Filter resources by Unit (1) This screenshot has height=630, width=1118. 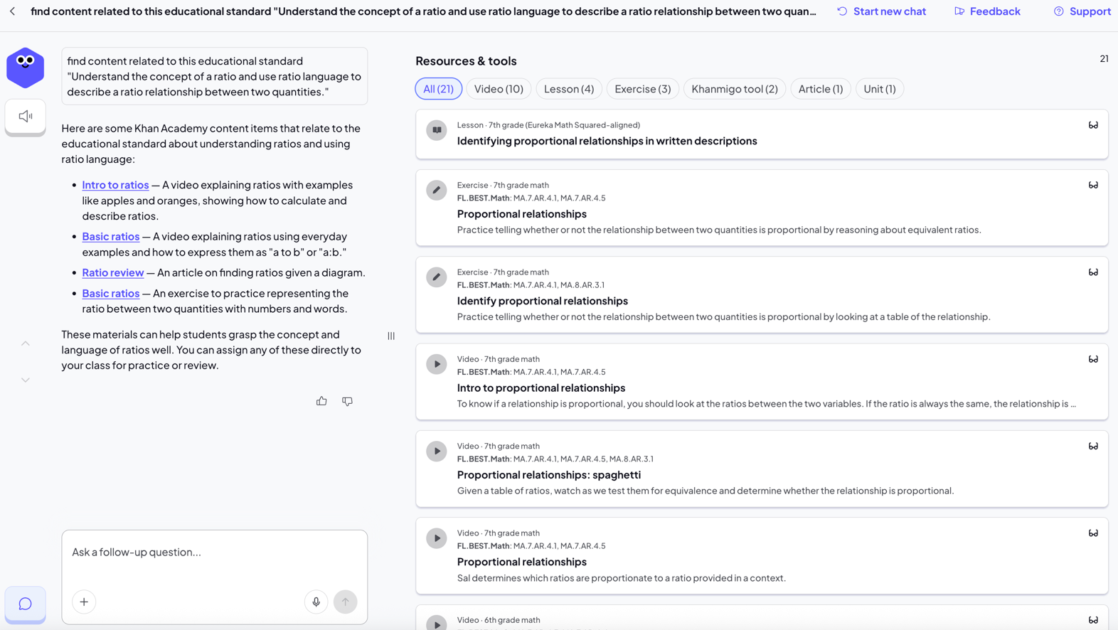pos(880,89)
